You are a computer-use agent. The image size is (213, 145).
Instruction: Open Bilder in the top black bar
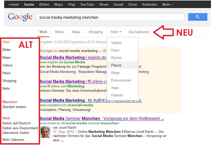[44, 4]
